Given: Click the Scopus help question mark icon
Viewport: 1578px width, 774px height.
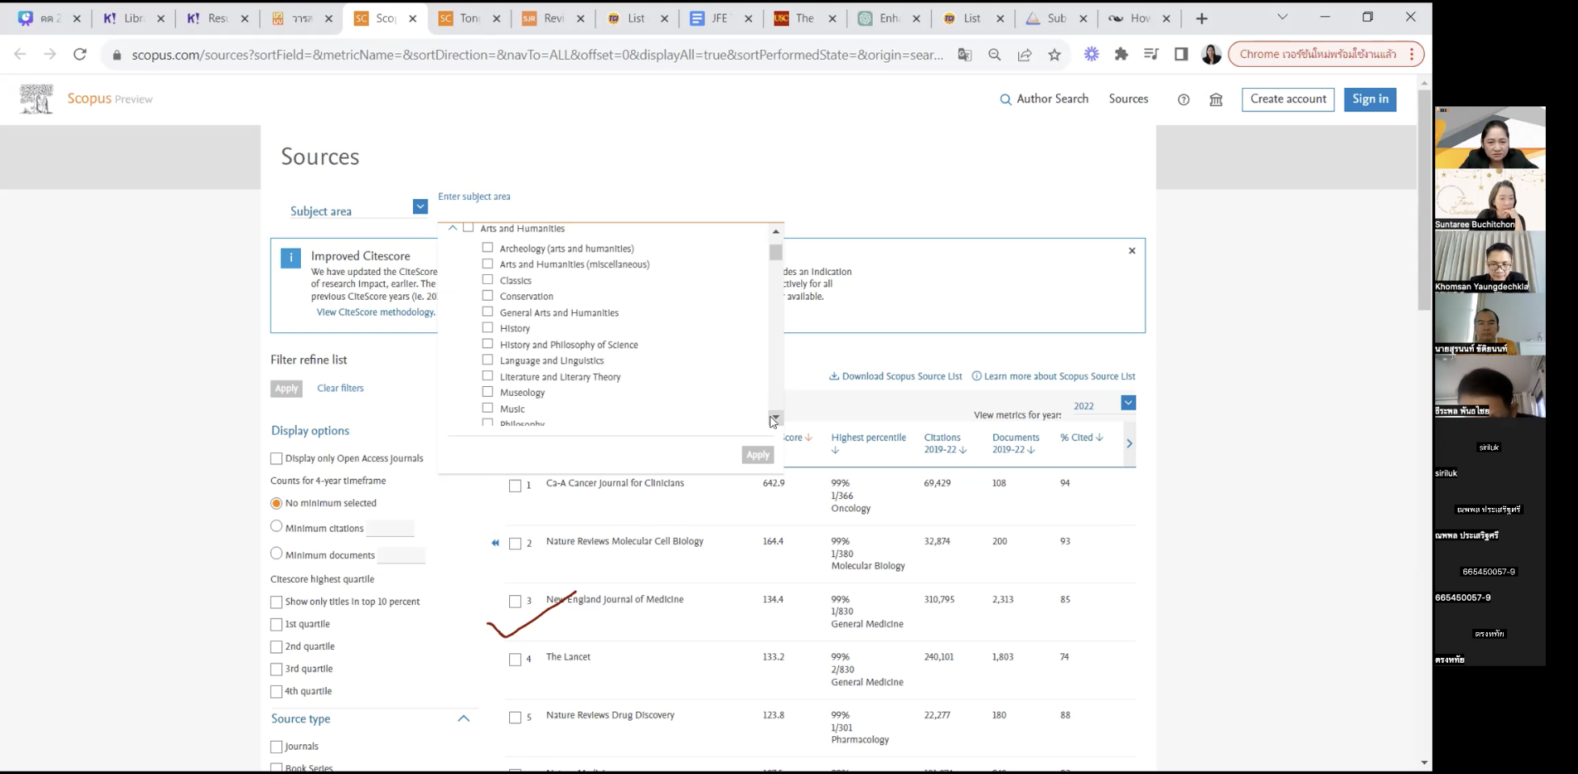Looking at the screenshot, I should 1183,100.
